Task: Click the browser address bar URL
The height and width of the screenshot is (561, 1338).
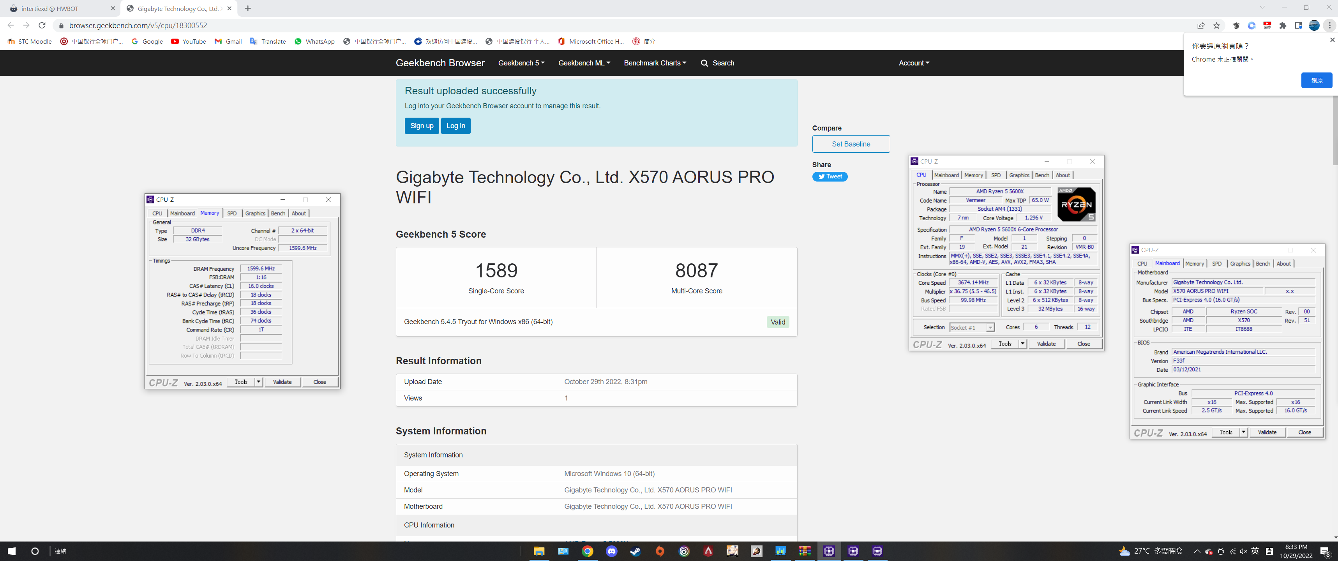Action: point(138,25)
